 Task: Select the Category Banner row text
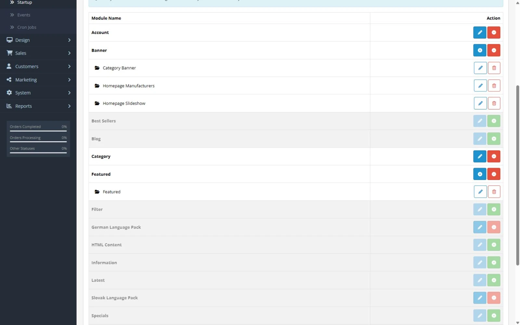(x=119, y=68)
